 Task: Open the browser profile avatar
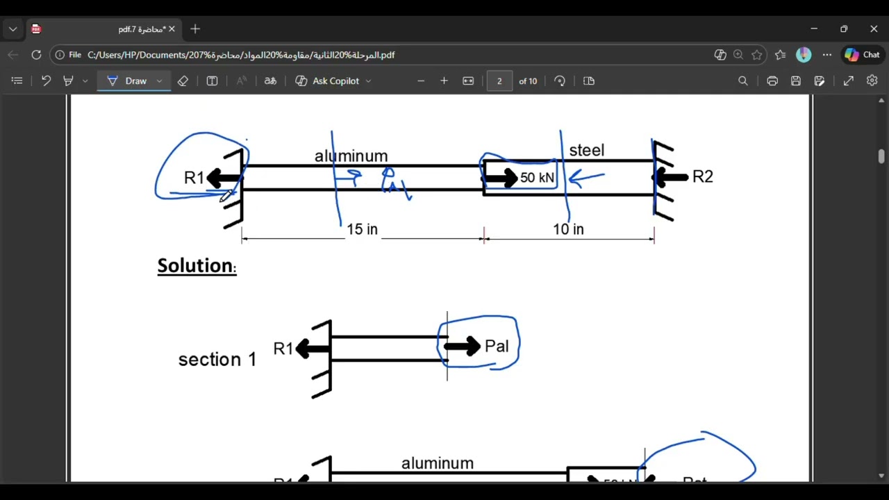tap(804, 55)
